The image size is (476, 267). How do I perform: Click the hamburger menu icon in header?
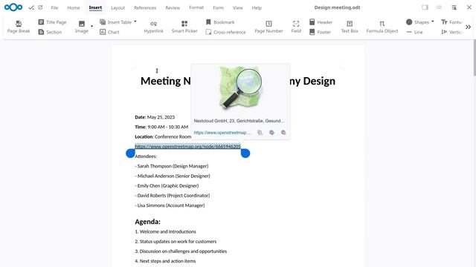(x=439, y=7)
